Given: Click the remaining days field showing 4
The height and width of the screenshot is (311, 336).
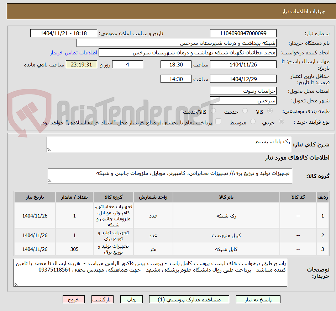Looking at the screenshot, I should [x=127, y=64].
